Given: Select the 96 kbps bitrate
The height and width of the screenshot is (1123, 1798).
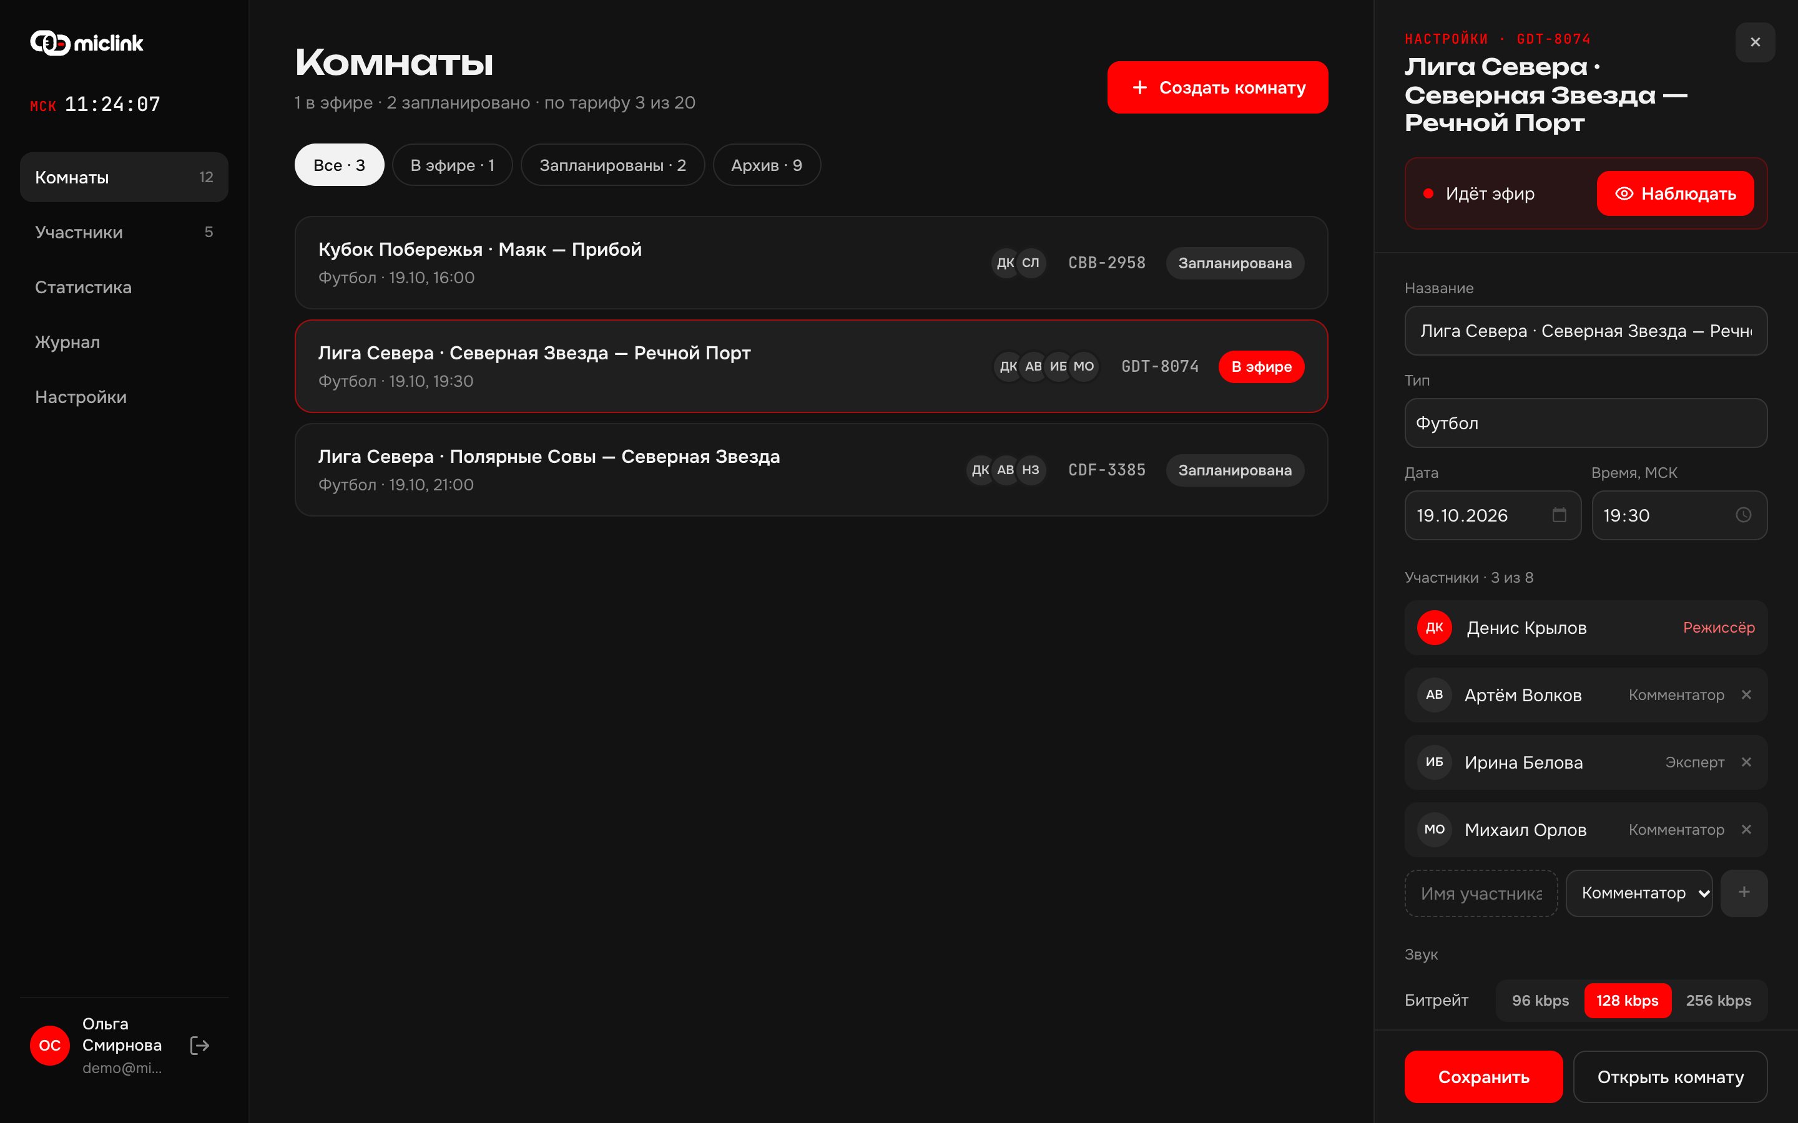Looking at the screenshot, I should click(1540, 1001).
